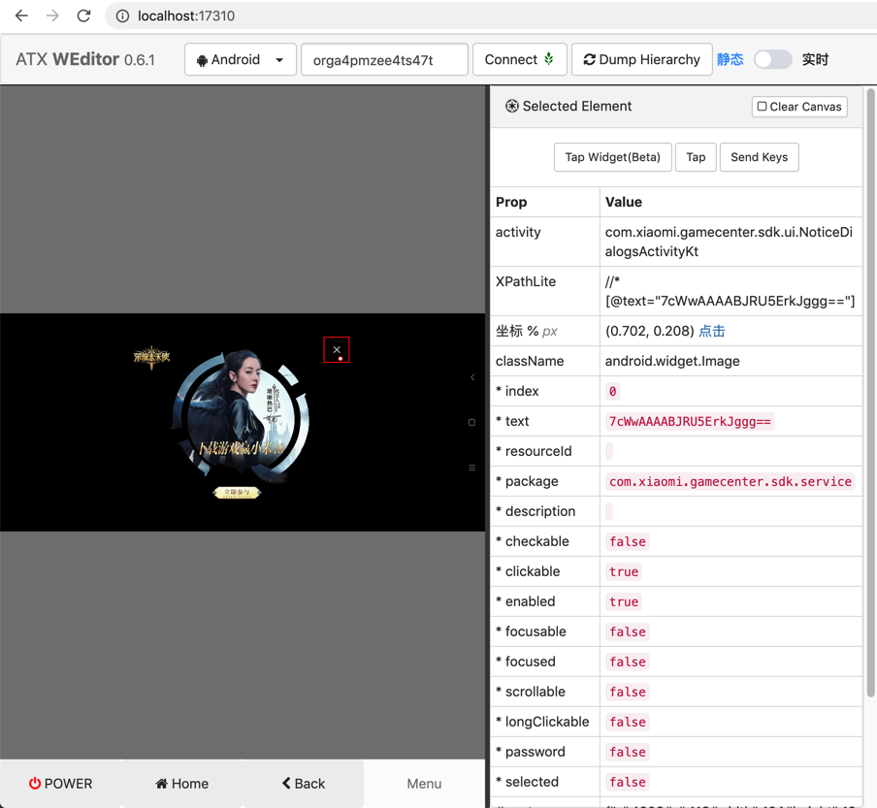This screenshot has height=808, width=877.
Task: Click the Tap Widget(Beta) button
Action: coord(612,157)
